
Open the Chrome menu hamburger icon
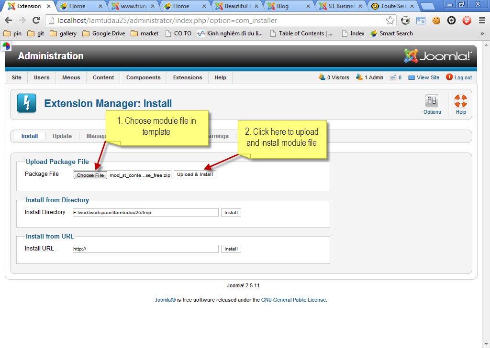click(482, 21)
